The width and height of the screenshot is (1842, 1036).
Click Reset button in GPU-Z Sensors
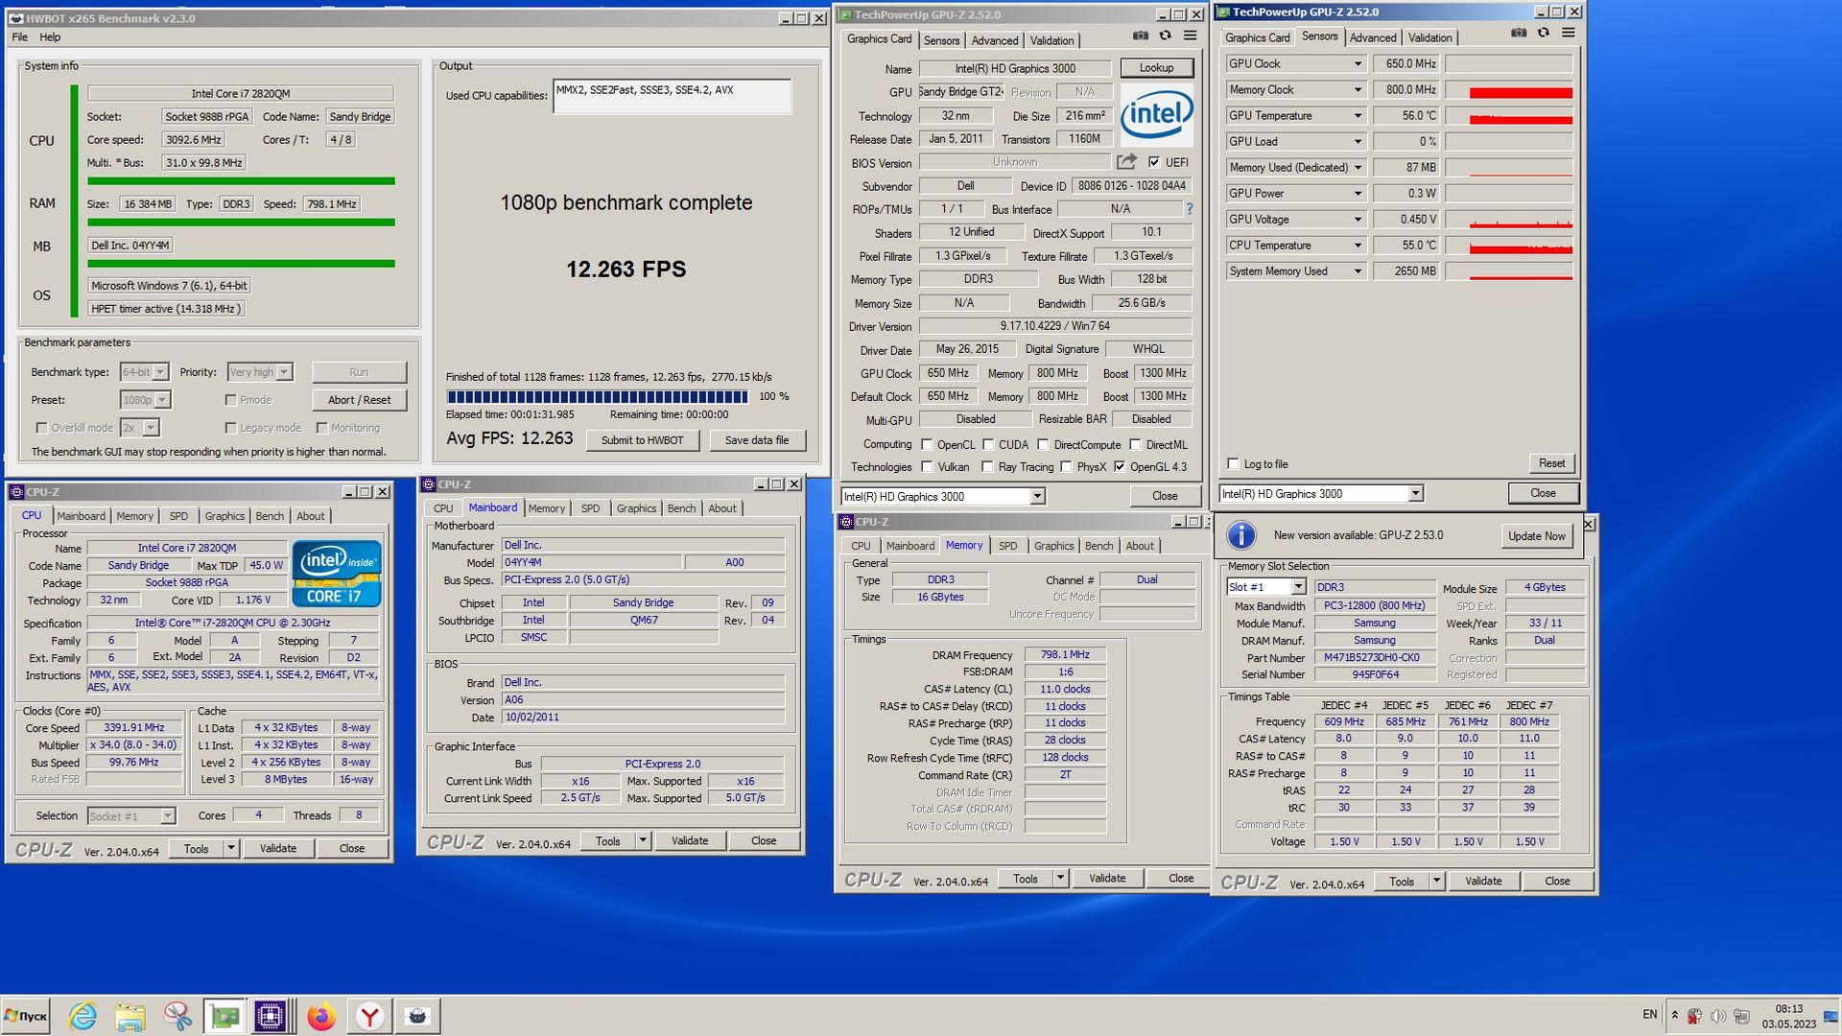click(1551, 463)
